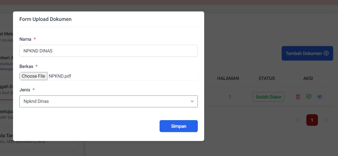Open the sidebar step signed by ARDI SEPDIANTO

click(x=6, y=138)
